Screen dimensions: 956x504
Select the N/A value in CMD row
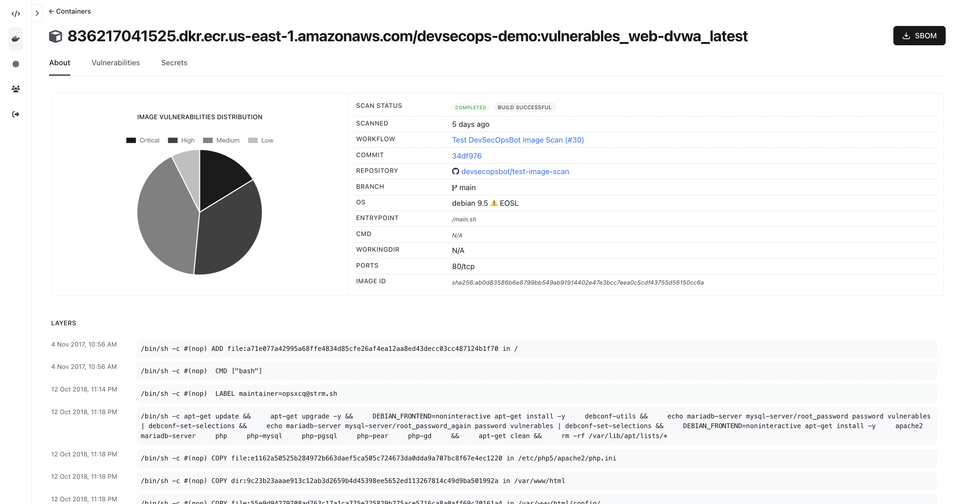[x=457, y=235]
